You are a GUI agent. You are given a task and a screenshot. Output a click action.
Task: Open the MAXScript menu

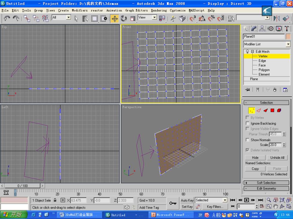196,10
